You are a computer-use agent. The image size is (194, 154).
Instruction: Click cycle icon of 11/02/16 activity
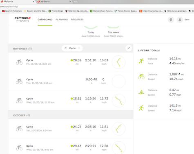19,100
